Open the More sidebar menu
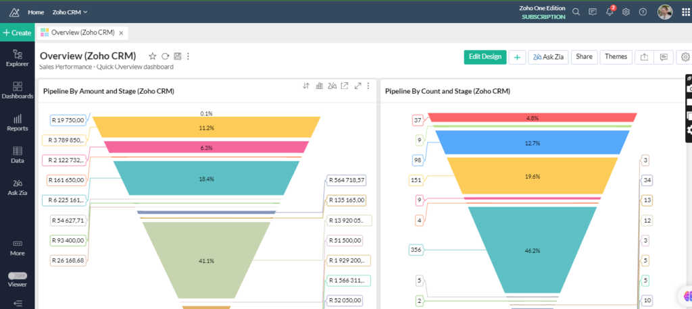The height and width of the screenshot is (309, 692). coord(17,248)
